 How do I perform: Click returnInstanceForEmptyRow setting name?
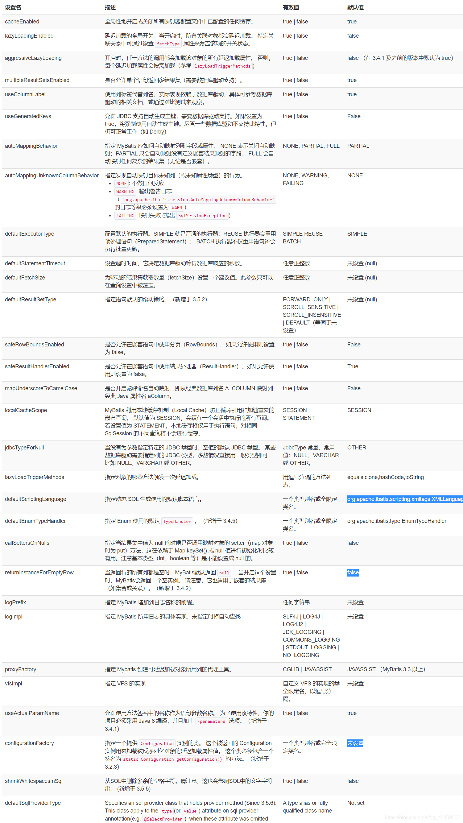coord(39,573)
